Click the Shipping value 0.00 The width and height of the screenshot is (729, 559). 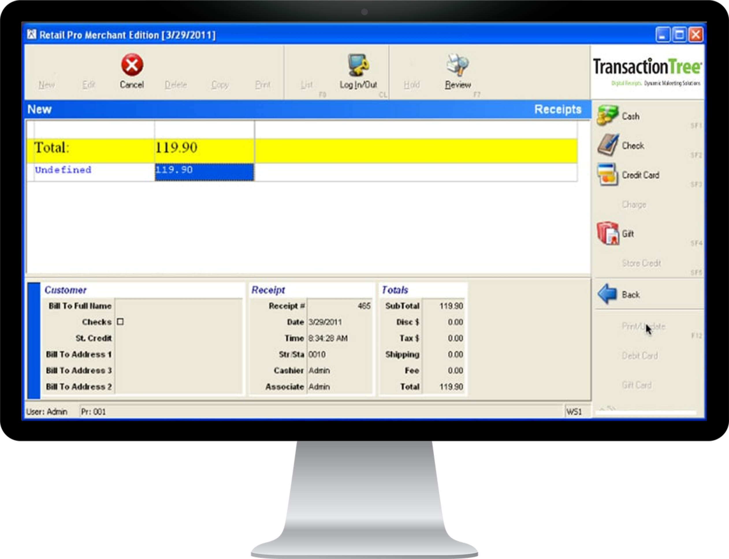[455, 354]
